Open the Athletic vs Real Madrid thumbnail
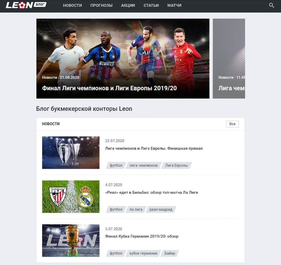Viewport: 281px width, 265px height. click(71, 197)
